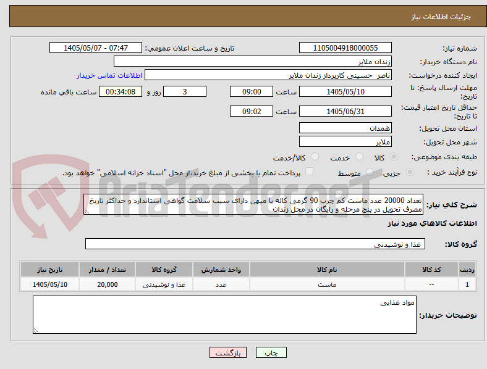Click the response deadline date 1405/05/10 field
Viewport: 487px width, 369px height.
coord(345,91)
